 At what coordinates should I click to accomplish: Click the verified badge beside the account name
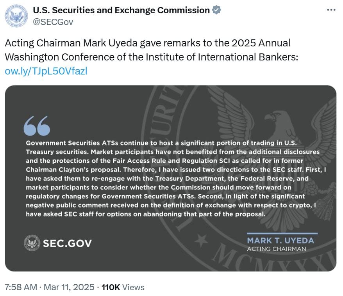216,11
